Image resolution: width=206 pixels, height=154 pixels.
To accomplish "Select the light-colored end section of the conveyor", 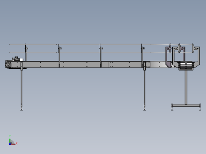I will pos(158,64).
